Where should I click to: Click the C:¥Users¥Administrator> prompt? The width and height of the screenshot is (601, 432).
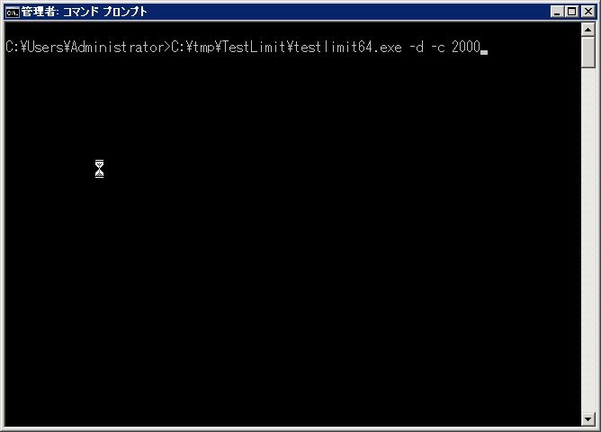click(88, 48)
